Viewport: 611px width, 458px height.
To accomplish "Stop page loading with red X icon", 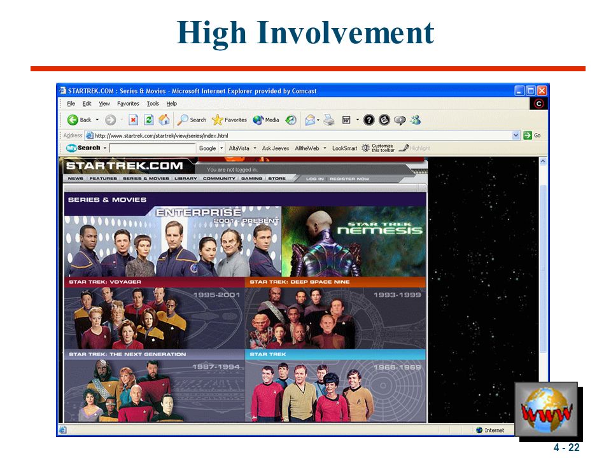I will click(133, 120).
